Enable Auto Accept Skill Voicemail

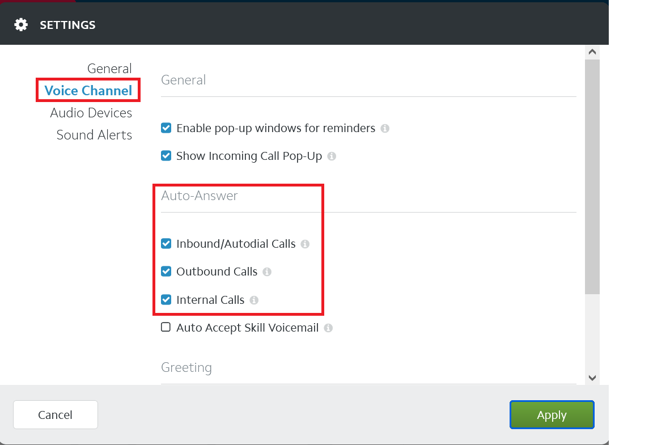pos(166,328)
